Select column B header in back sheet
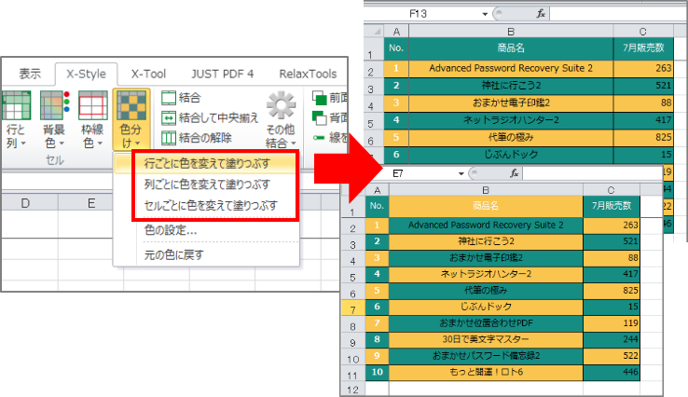Viewport: 688px width, 397px height. click(511, 32)
